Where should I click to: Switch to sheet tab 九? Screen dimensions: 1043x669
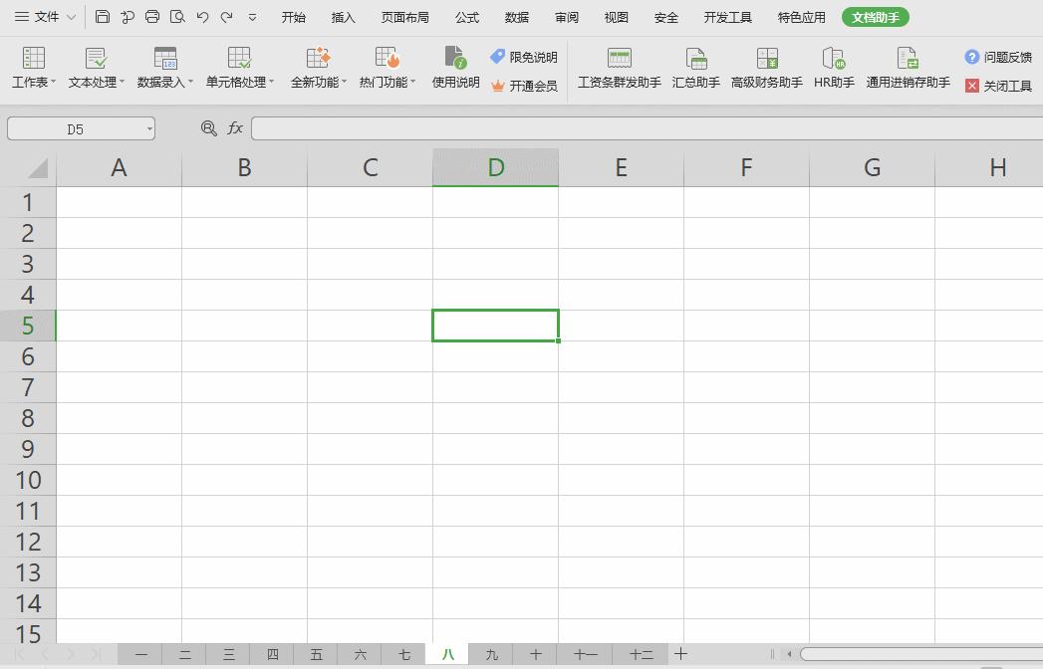coord(491,654)
